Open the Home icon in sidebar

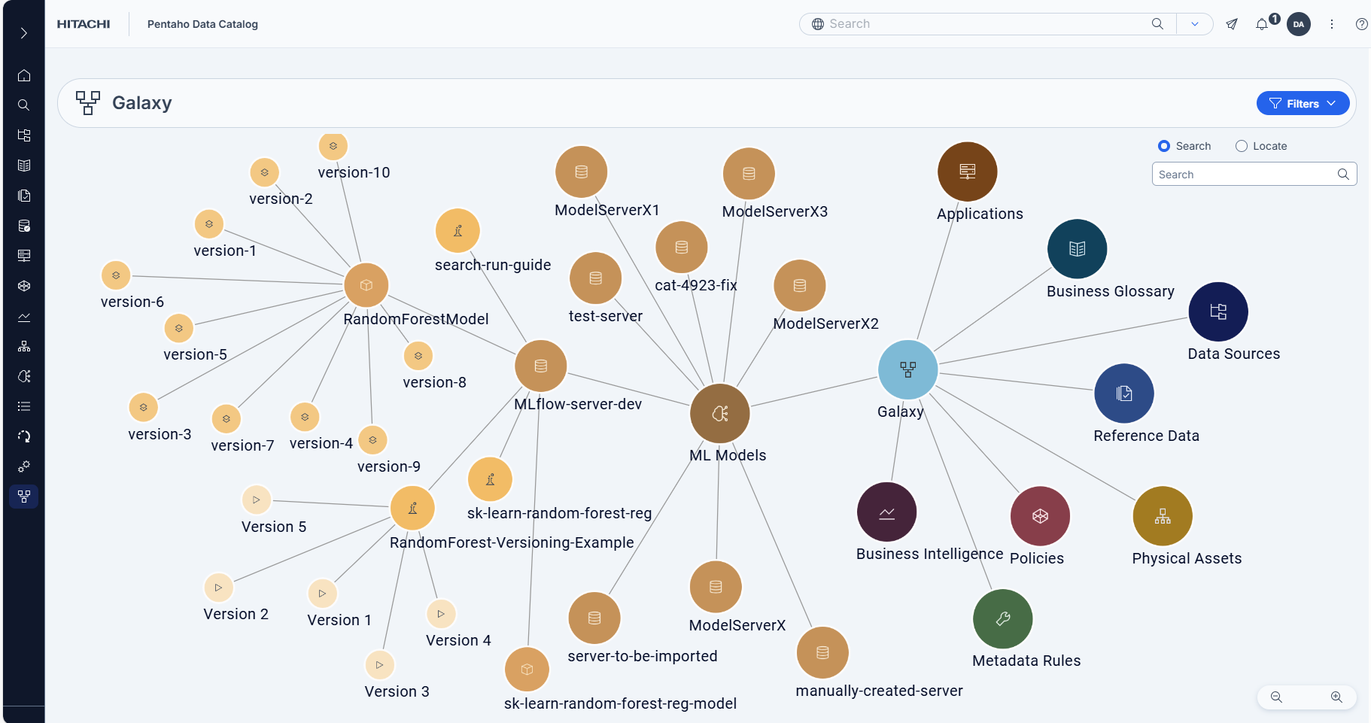pyautogui.click(x=24, y=75)
